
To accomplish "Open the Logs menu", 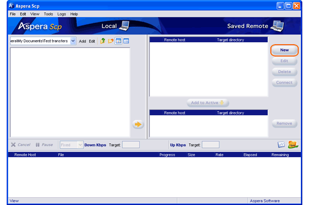I will [61, 14].
